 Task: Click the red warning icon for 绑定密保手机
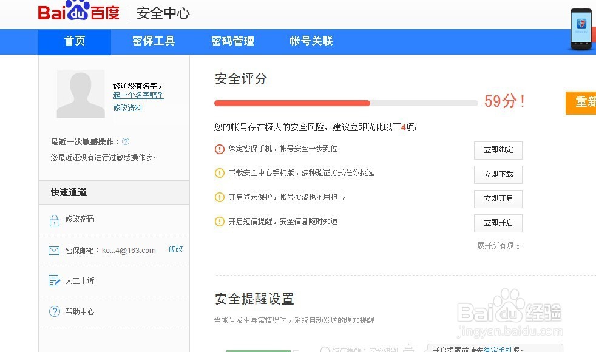pyautogui.click(x=220, y=149)
